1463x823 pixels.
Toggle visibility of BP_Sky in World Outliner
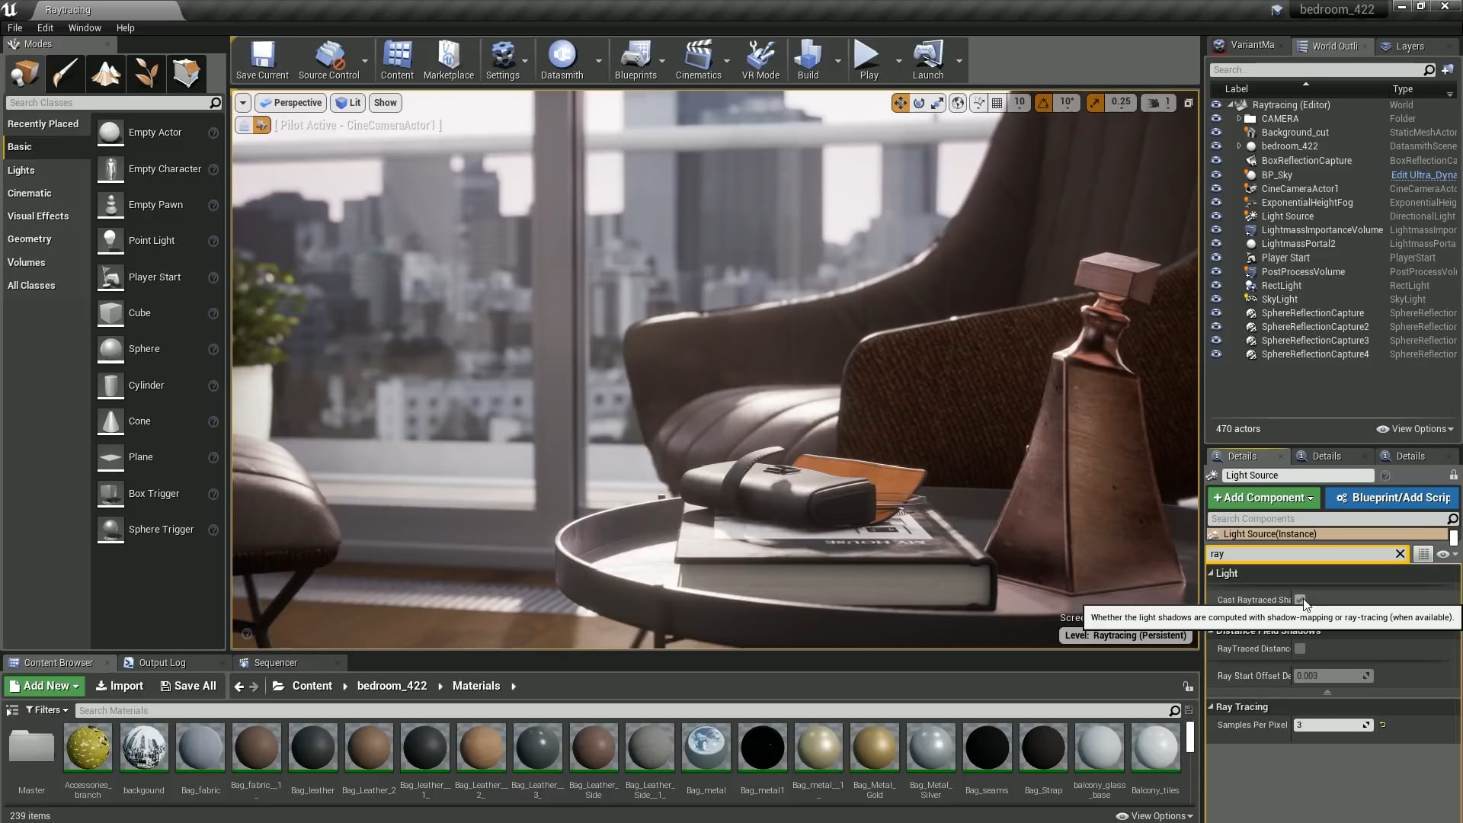coord(1217,175)
